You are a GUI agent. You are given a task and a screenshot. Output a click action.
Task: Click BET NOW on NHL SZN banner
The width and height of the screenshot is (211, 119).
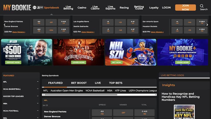(x=117, y=62)
